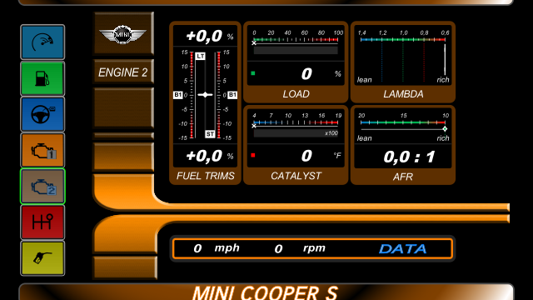Select the green fuel pump icon
This screenshot has height=300, width=533.
click(42, 78)
